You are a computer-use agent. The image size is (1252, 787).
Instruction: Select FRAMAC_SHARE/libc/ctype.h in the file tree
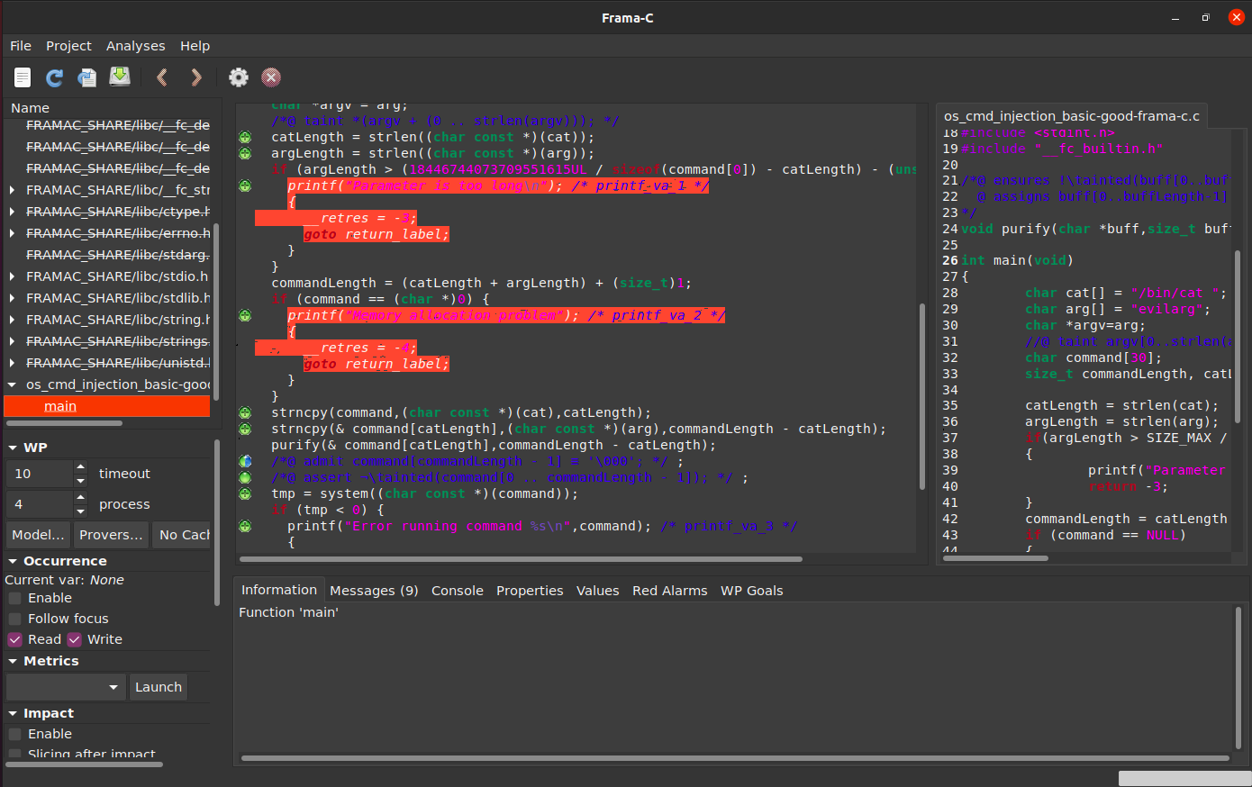117,212
